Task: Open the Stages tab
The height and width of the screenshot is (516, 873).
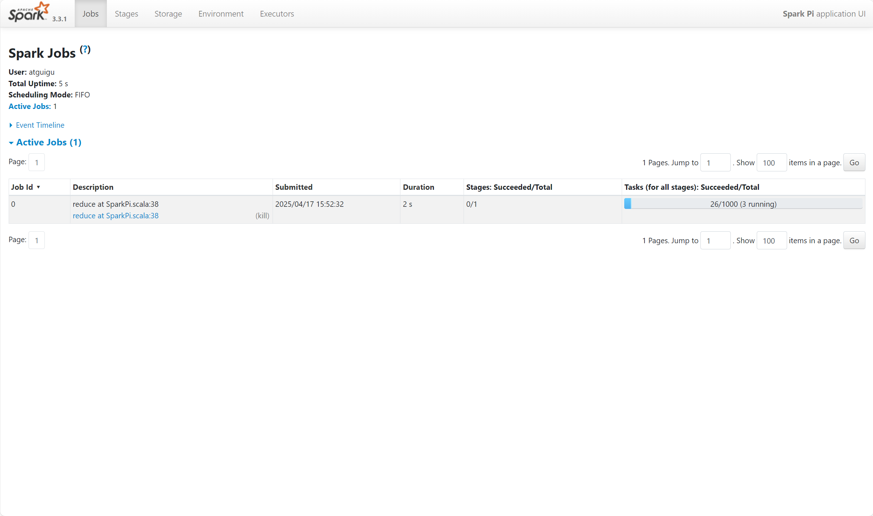Action: 126,14
